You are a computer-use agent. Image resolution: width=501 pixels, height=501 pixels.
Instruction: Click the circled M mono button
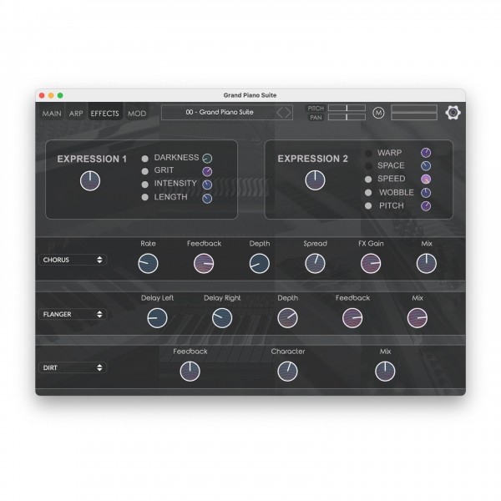pos(378,113)
